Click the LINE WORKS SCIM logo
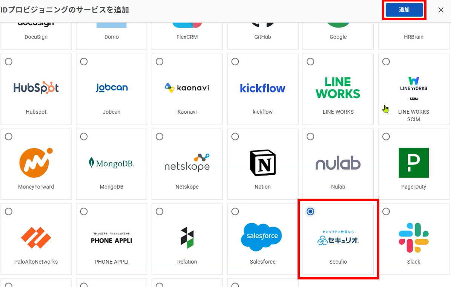This screenshot has height=287, width=451. point(414,88)
